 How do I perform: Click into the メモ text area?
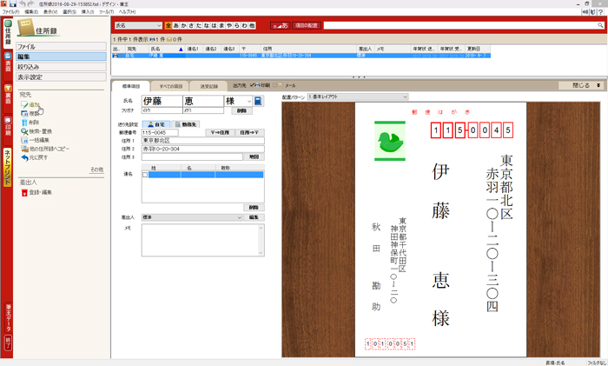tap(202, 240)
